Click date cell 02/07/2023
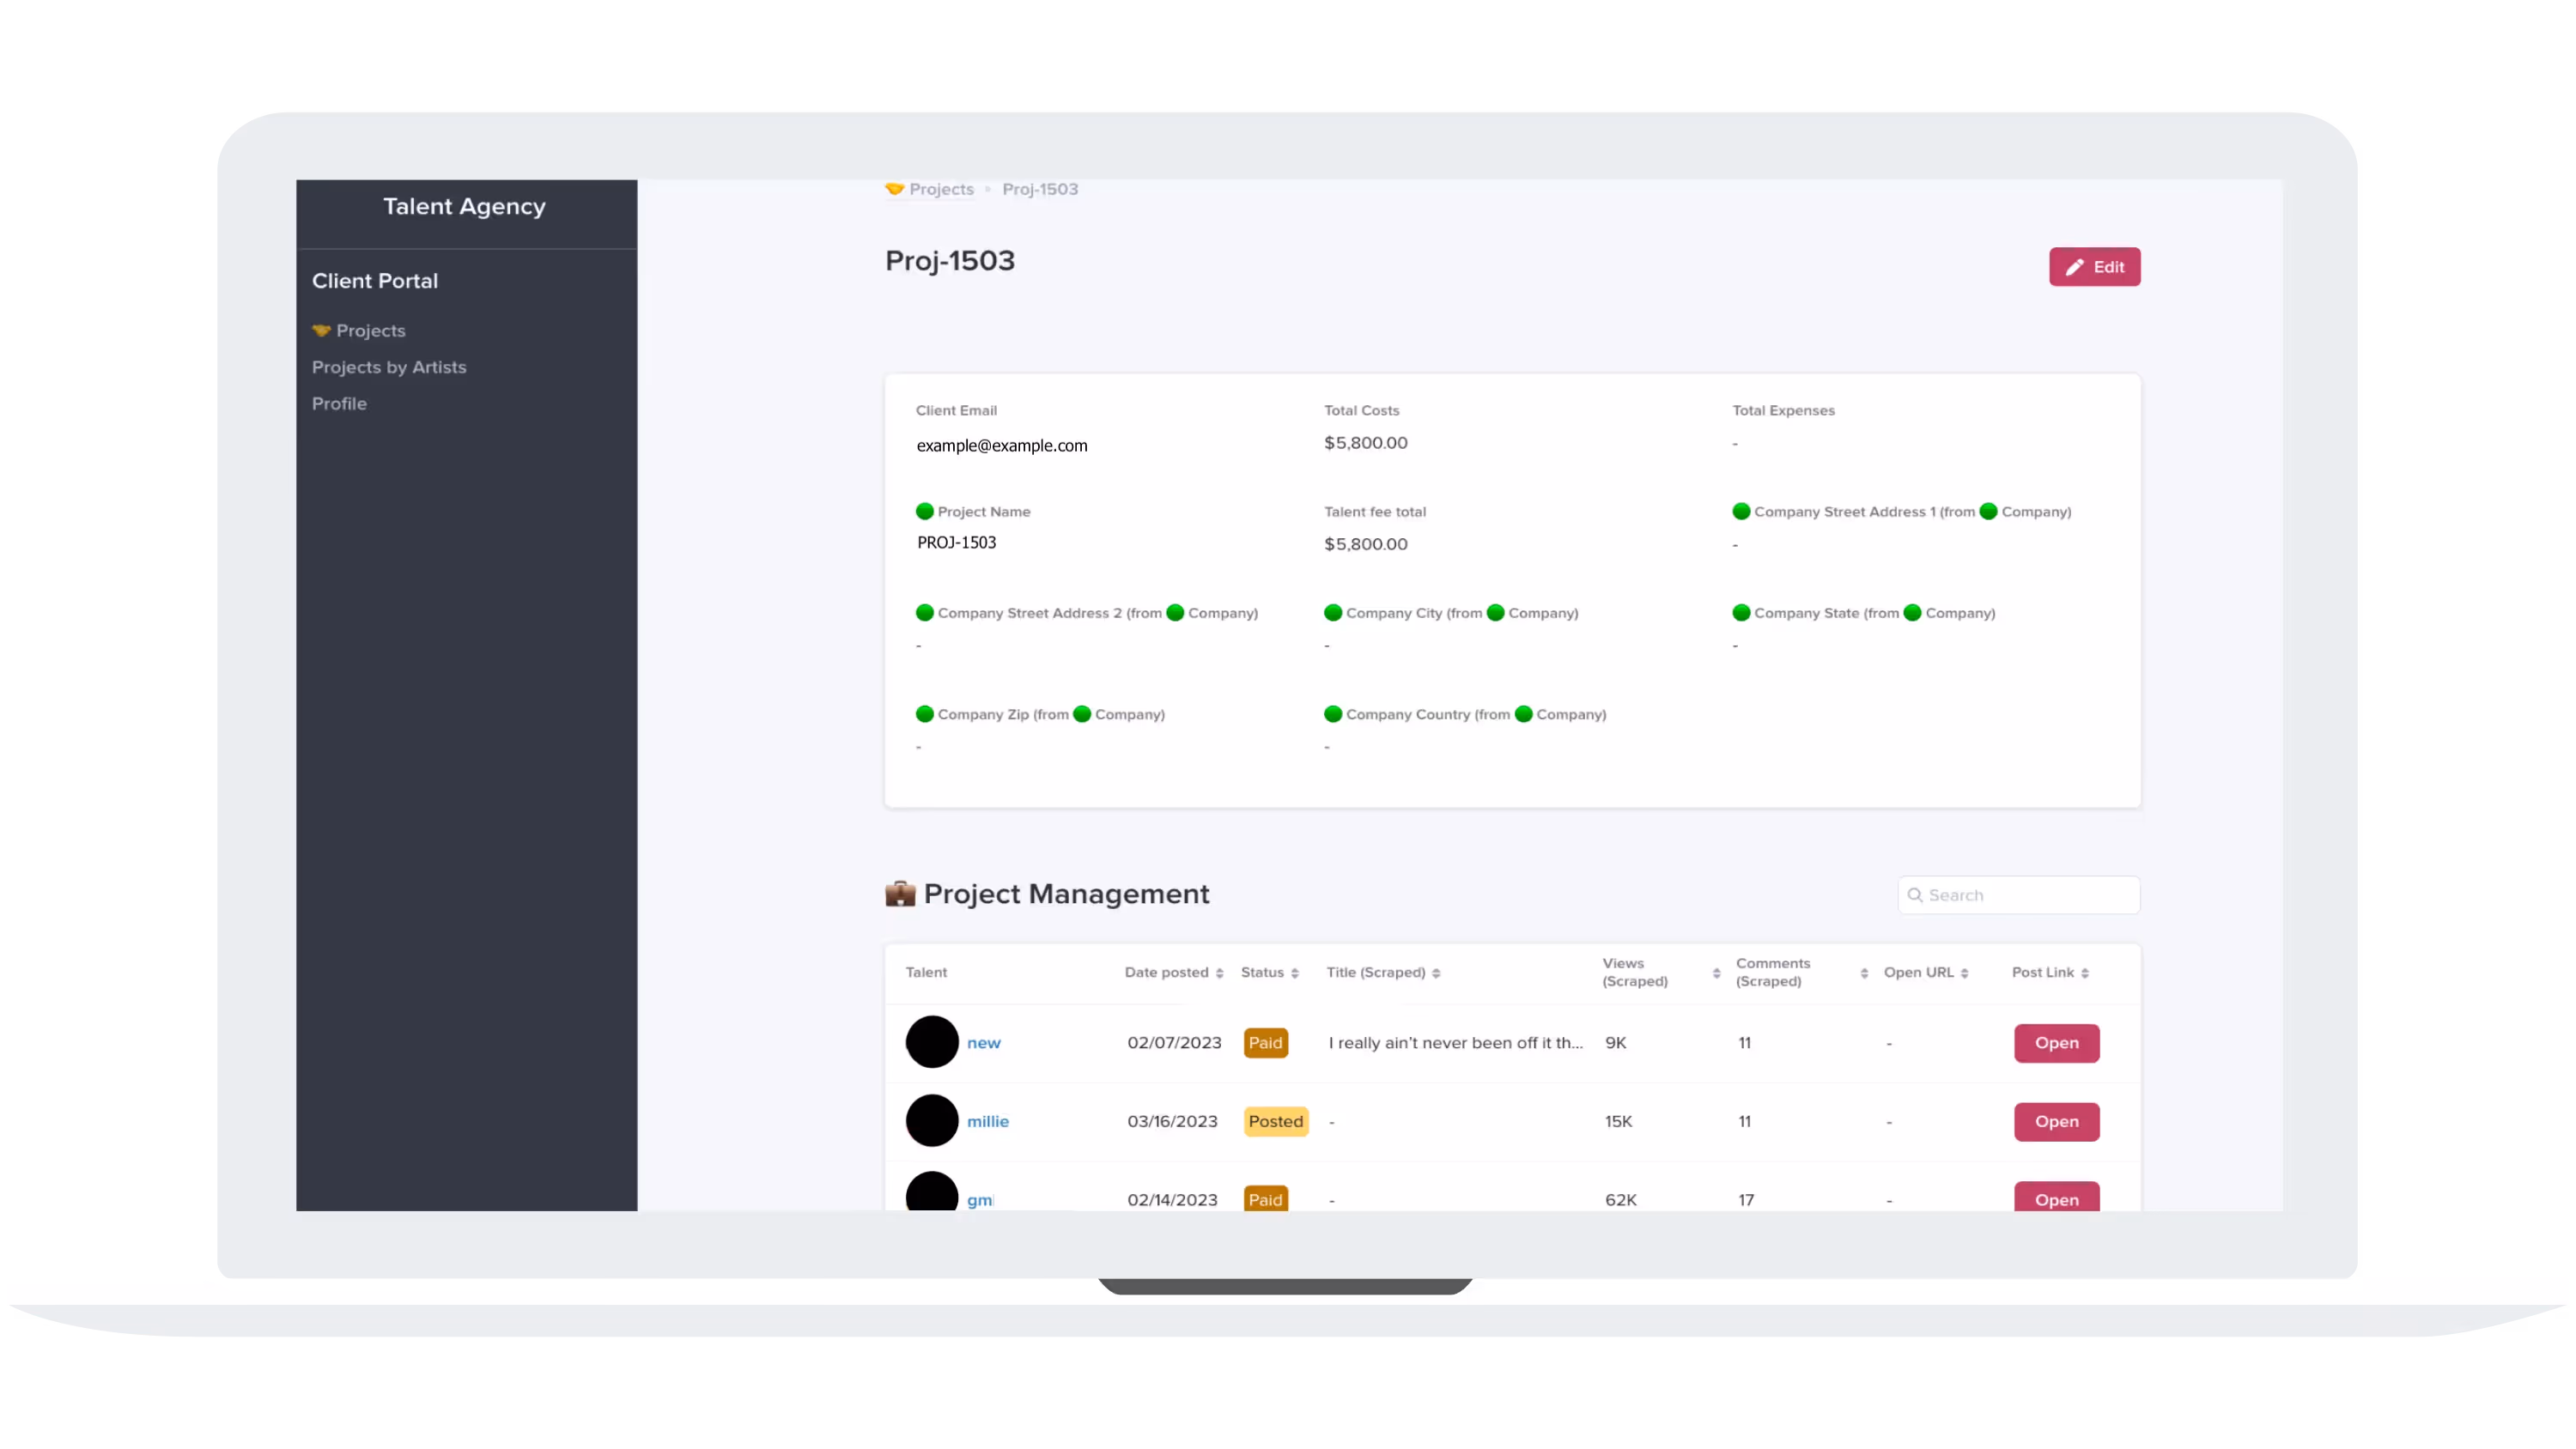Viewport: 2576px width, 1449px height. 1174,1043
